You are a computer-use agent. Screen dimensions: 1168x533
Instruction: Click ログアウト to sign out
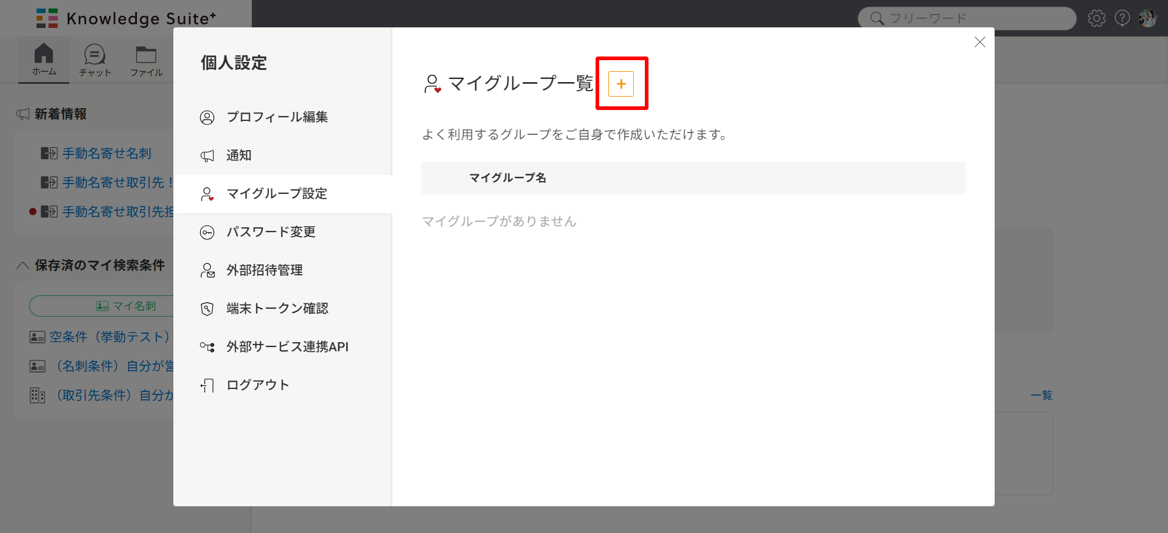[257, 385]
